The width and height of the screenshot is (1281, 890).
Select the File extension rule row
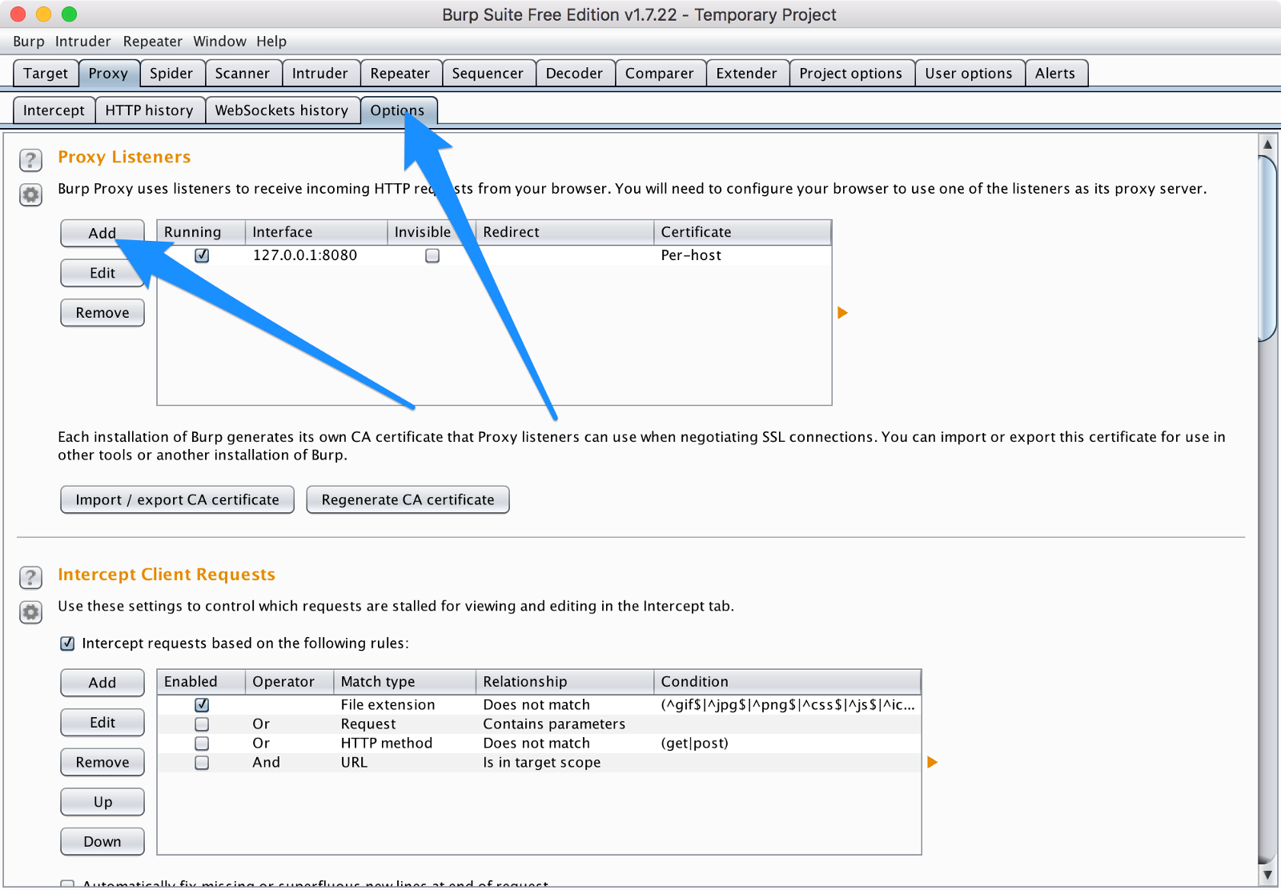(x=539, y=705)
